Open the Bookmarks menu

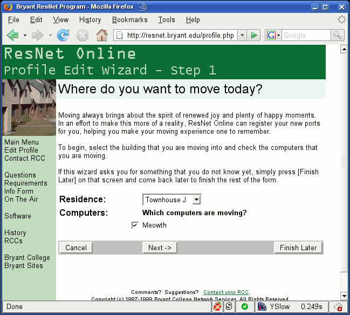pos(129,20)
